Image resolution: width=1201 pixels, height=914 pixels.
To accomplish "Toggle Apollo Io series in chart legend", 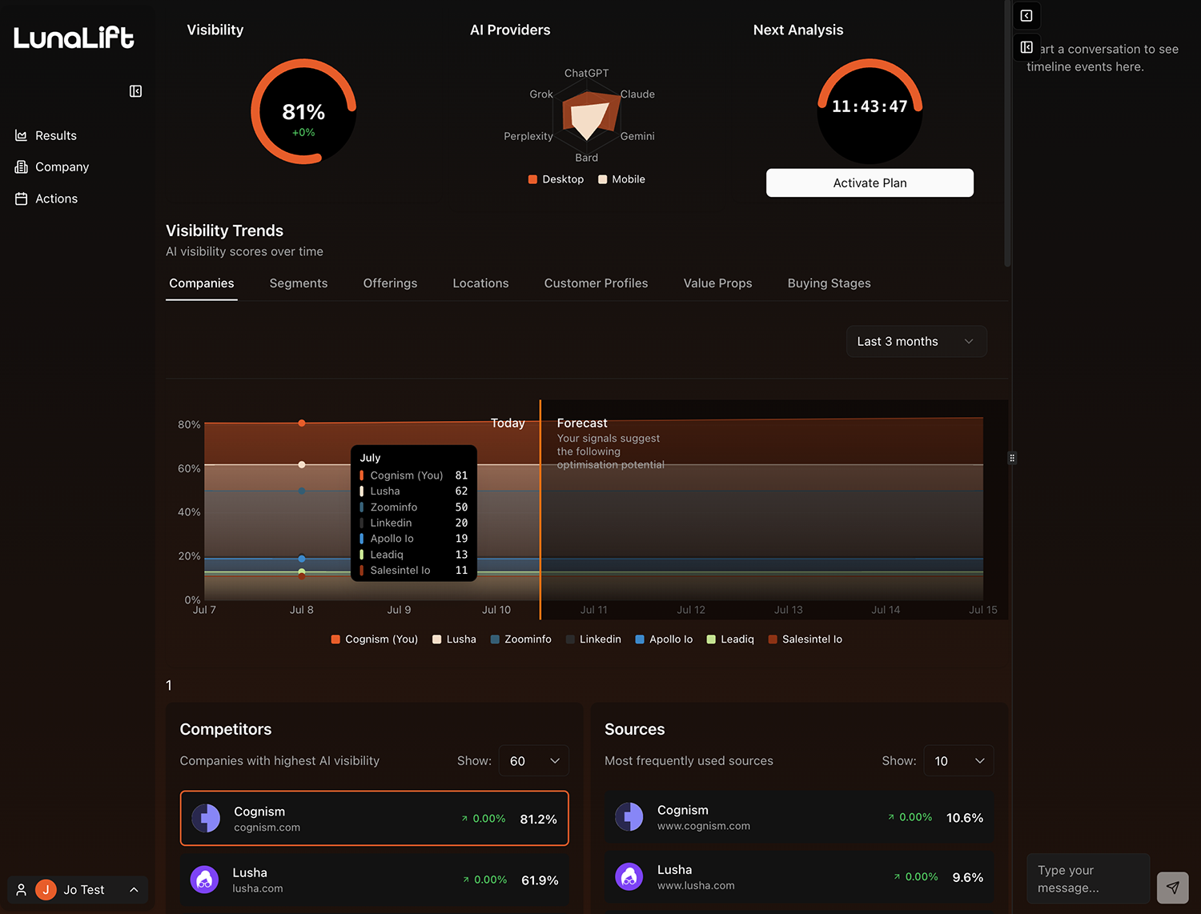I will 664,639.
